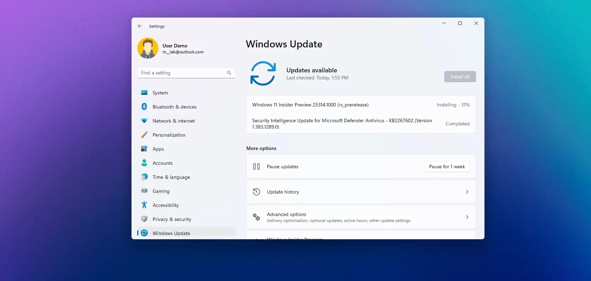
Task: Click the More options heading
Action: point(261,148)
